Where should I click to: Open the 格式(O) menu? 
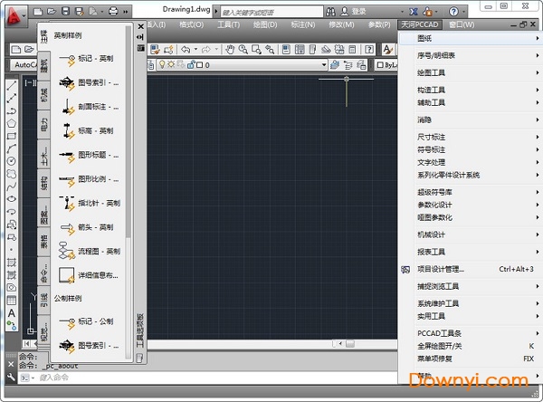pyautogui.click(x=192, y=24)
